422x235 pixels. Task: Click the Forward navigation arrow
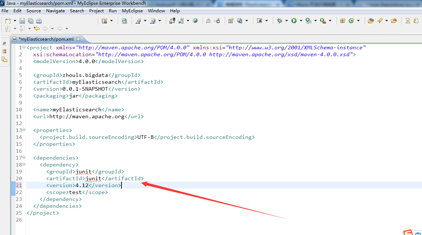(x=60, y=29)
